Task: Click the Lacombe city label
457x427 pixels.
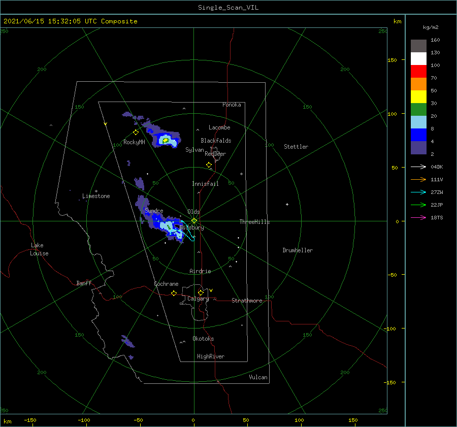Action: click(219, 127)
